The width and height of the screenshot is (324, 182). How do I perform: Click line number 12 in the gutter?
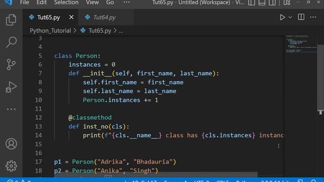[x=38, y=118]
